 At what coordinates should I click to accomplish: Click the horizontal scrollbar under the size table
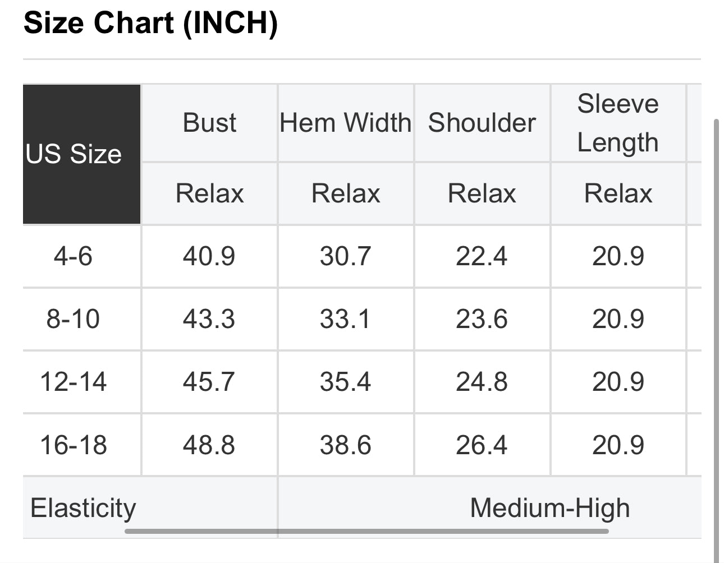tap(366, 530)
